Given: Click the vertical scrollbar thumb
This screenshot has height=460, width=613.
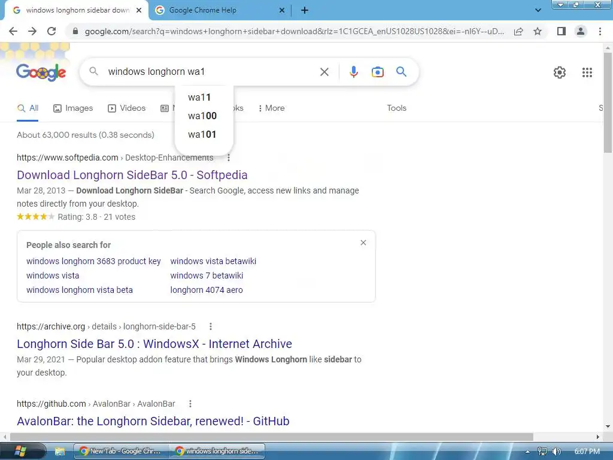Looking at the screenshot, I should tap(608, 102).
